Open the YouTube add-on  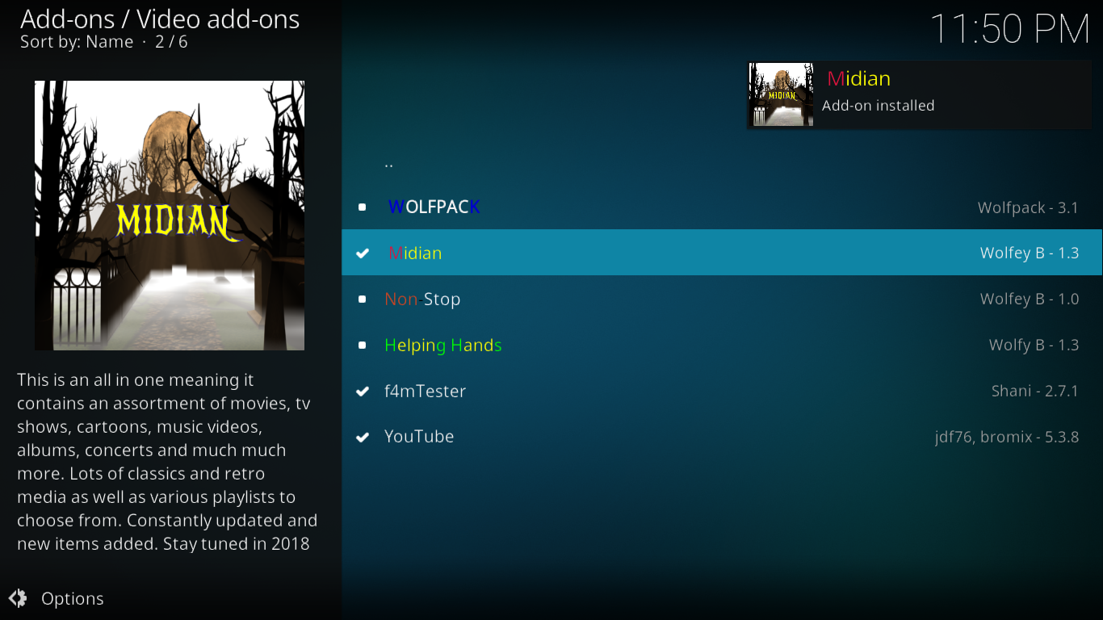click(722, 437)
